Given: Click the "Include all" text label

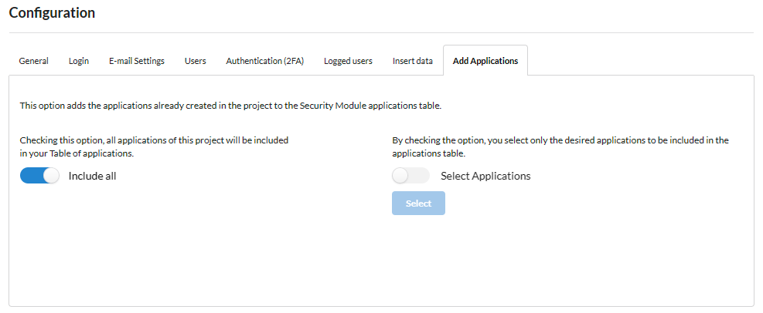Looking at the screenshot, I should point(92,176).
